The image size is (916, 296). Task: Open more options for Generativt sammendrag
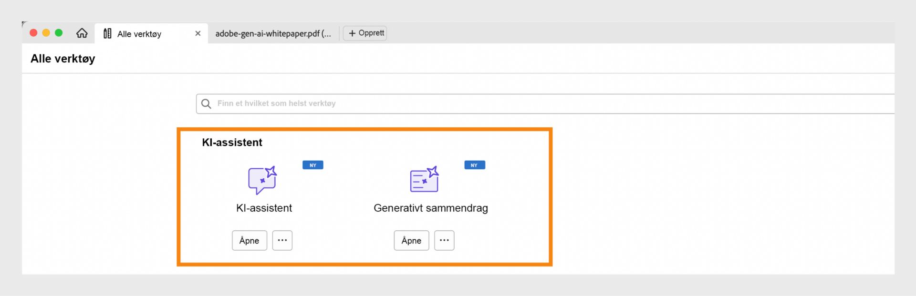click(x=444, y=240)
